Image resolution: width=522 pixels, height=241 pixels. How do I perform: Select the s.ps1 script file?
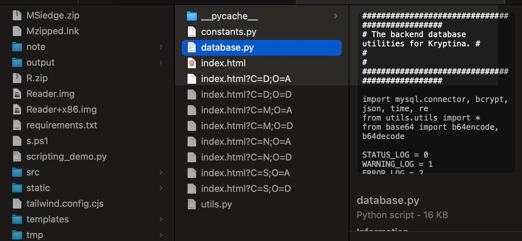(x=37, y=141)
